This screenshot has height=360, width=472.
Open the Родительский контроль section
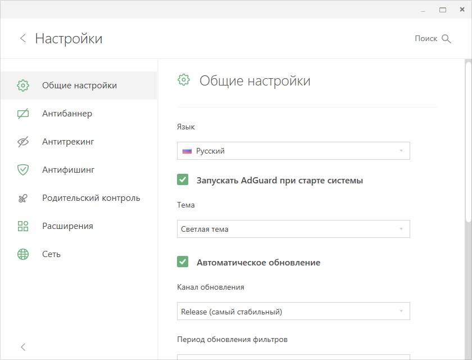(x=91, y=198)
